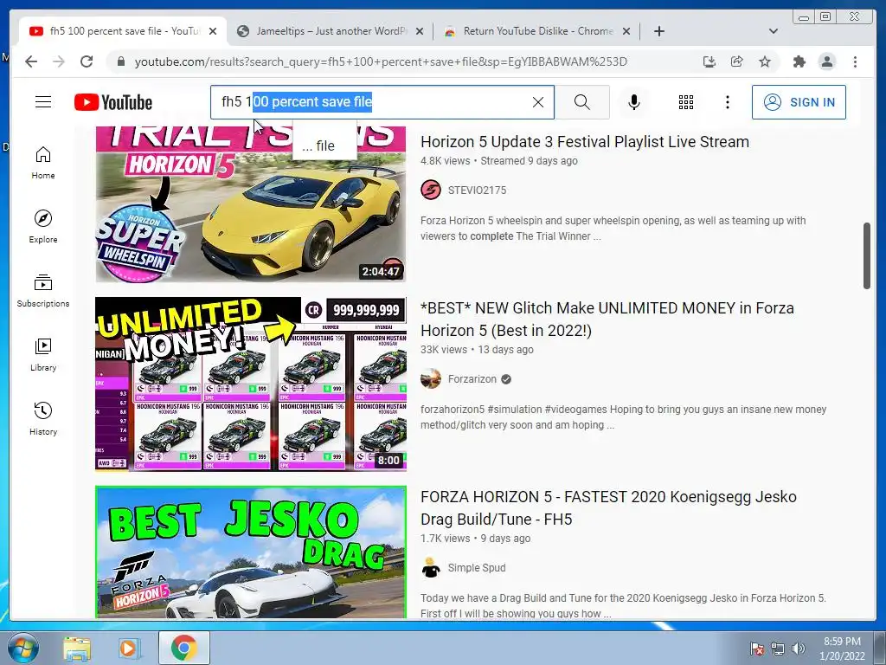Viewport: 886px width, 665px height.
Task: Click install app icon in address bar
Action: [709, 61]
